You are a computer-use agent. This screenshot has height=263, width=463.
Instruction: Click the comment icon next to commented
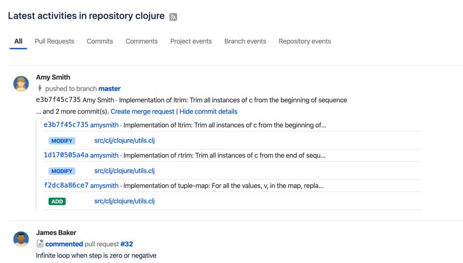pyautogui.click(x=40, y=244)
